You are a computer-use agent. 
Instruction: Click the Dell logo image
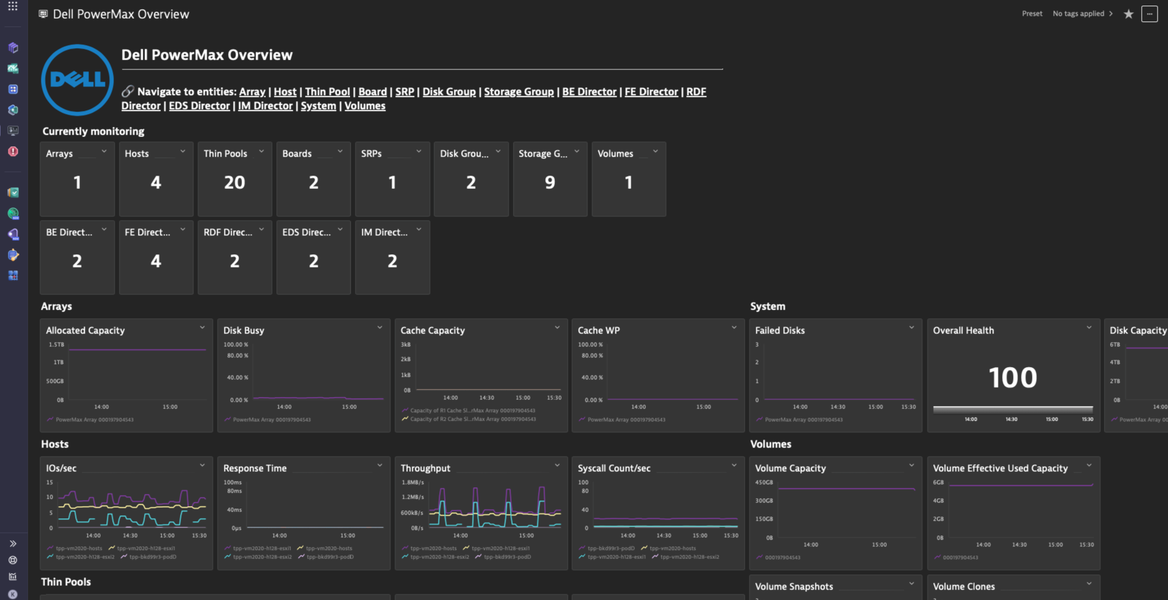point(77,80)
